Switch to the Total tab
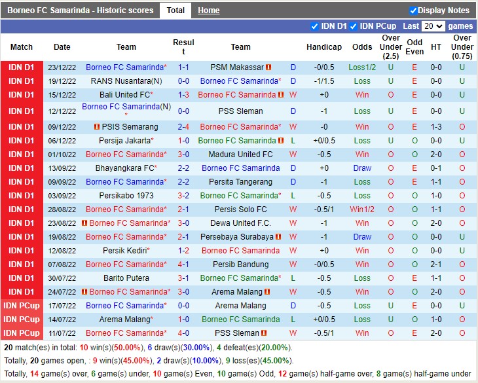The width and height of the screenshot is (478, 383). 175,10
